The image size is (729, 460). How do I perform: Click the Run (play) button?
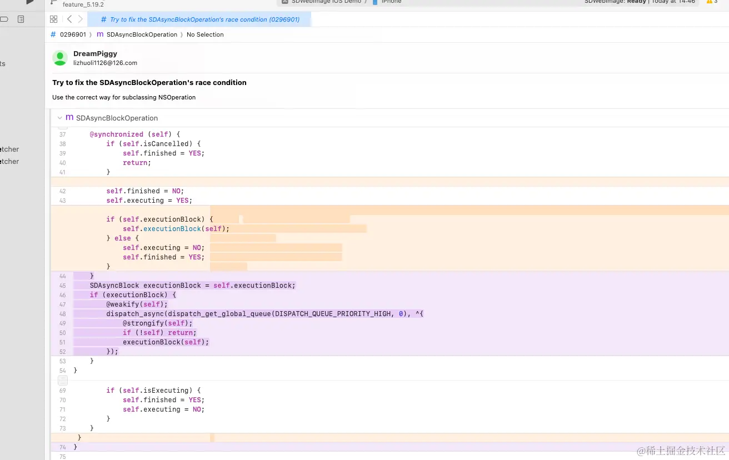pos(30,2)
